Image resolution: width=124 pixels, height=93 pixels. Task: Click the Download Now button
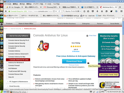tap(74, 61)
